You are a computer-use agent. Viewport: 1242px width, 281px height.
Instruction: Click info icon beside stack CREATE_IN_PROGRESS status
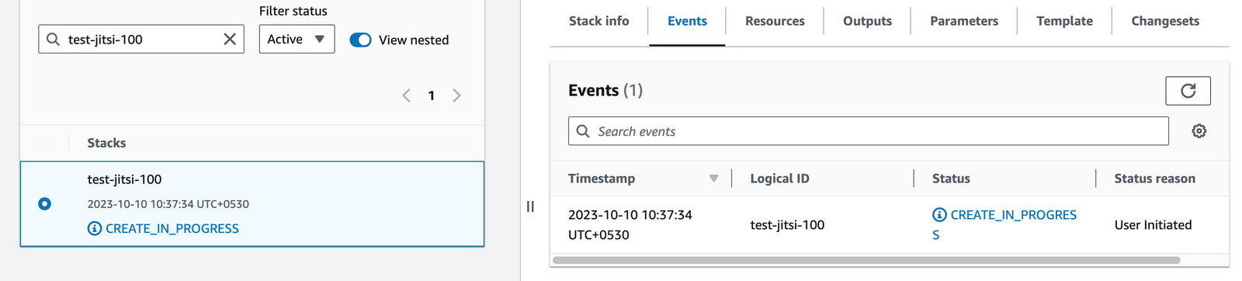tap(95, 228)
